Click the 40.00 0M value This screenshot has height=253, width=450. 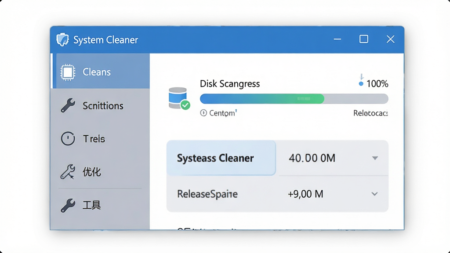312,158
